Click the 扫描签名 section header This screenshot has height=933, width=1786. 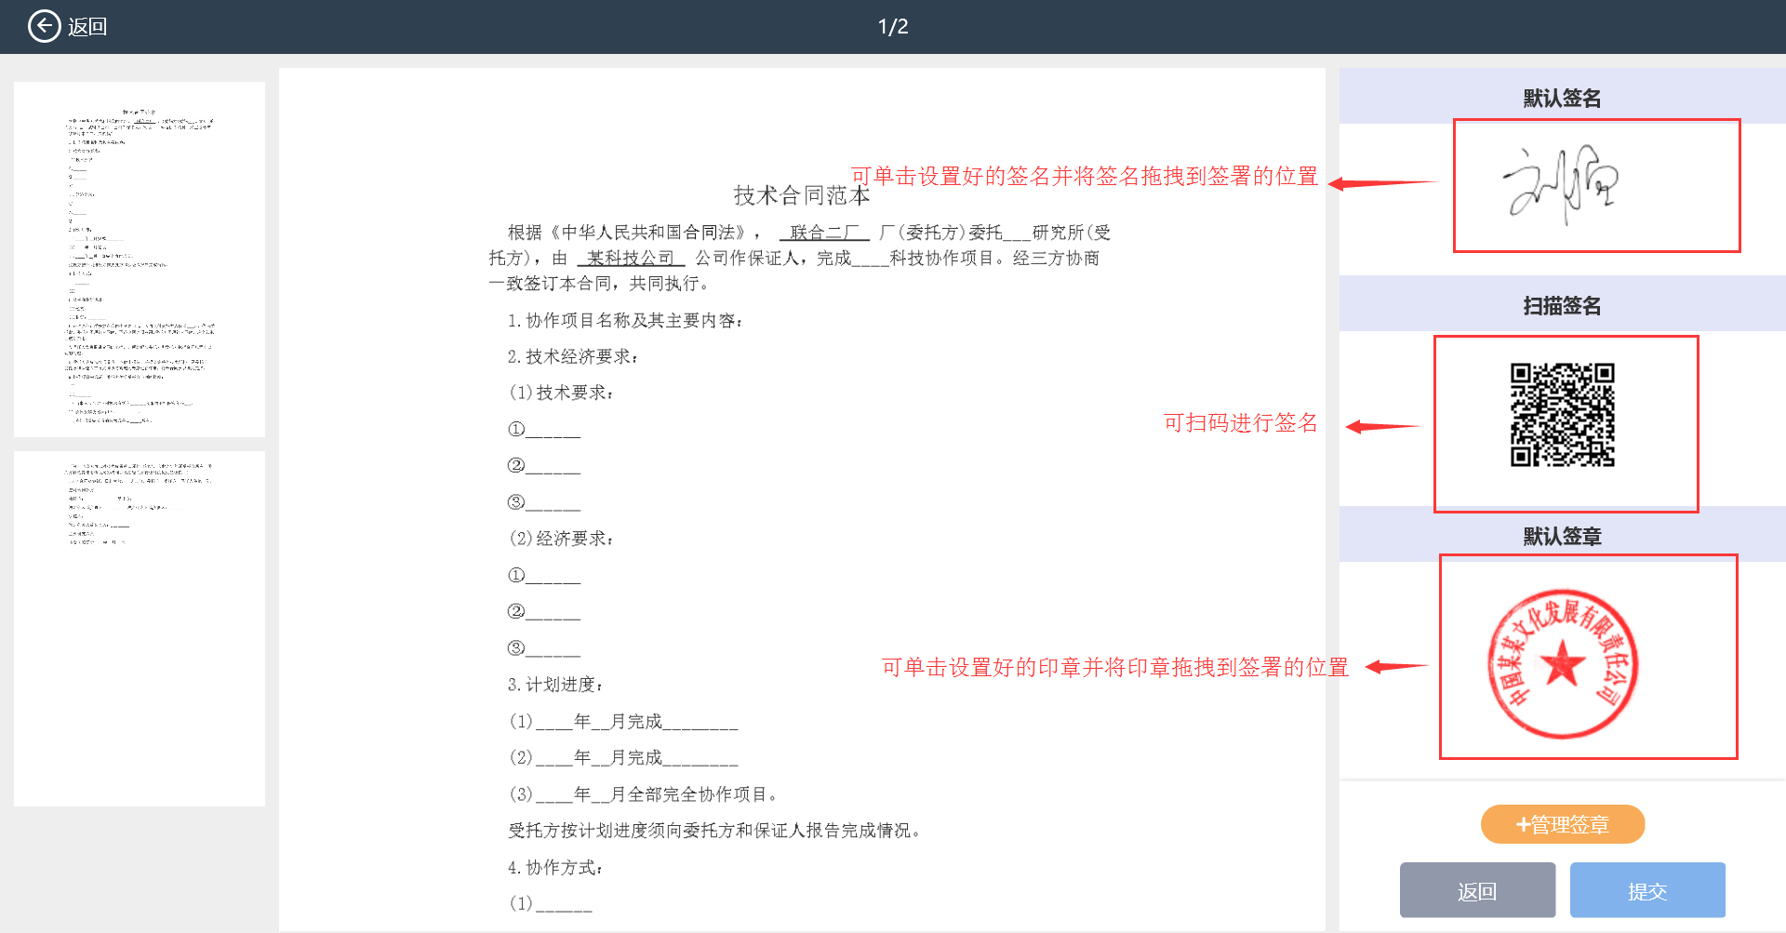(x=1562, y=305)
